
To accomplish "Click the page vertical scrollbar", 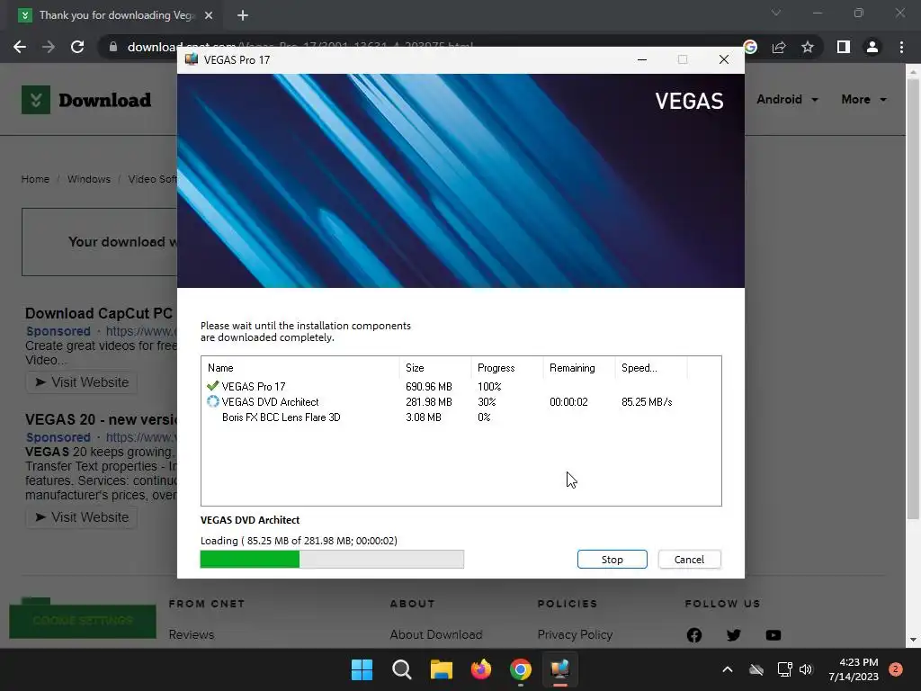I will pos(913,300).
